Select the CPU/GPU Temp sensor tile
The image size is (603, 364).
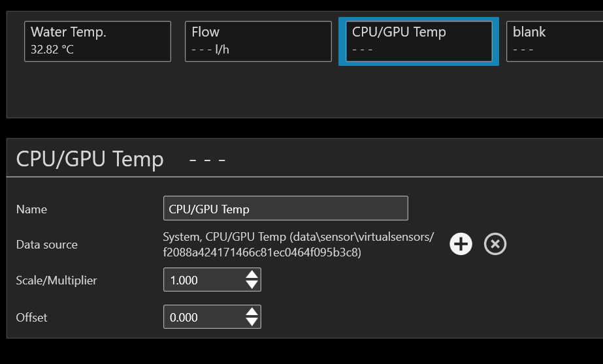click(x=418, y=41)
